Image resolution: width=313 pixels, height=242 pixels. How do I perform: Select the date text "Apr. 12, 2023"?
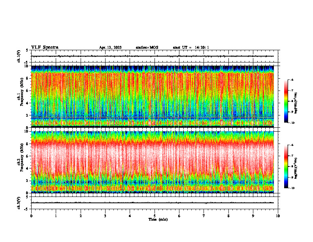click(x=110, y=47)
